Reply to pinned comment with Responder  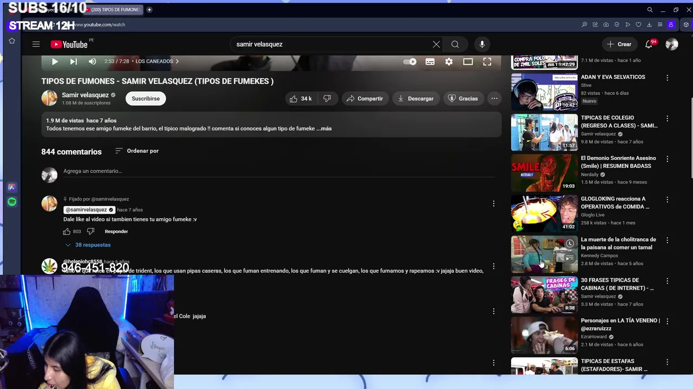(116, 231)
